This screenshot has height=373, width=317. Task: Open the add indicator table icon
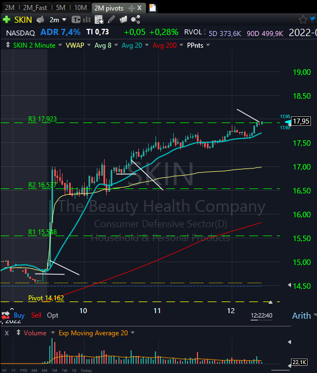[x=98, y=19]
